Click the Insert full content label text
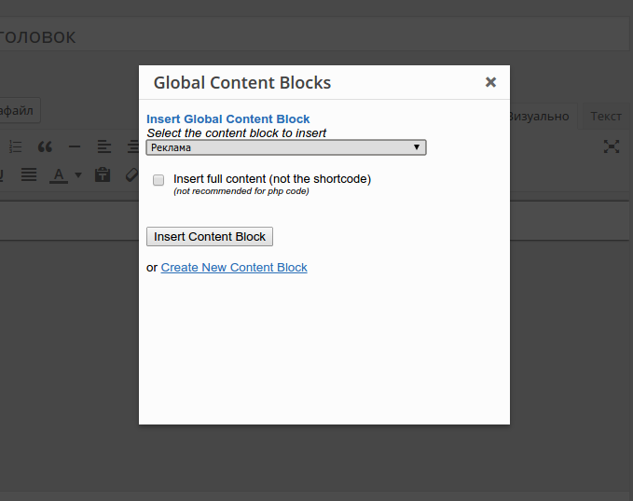The image size is (633, 501). (271, 179)
